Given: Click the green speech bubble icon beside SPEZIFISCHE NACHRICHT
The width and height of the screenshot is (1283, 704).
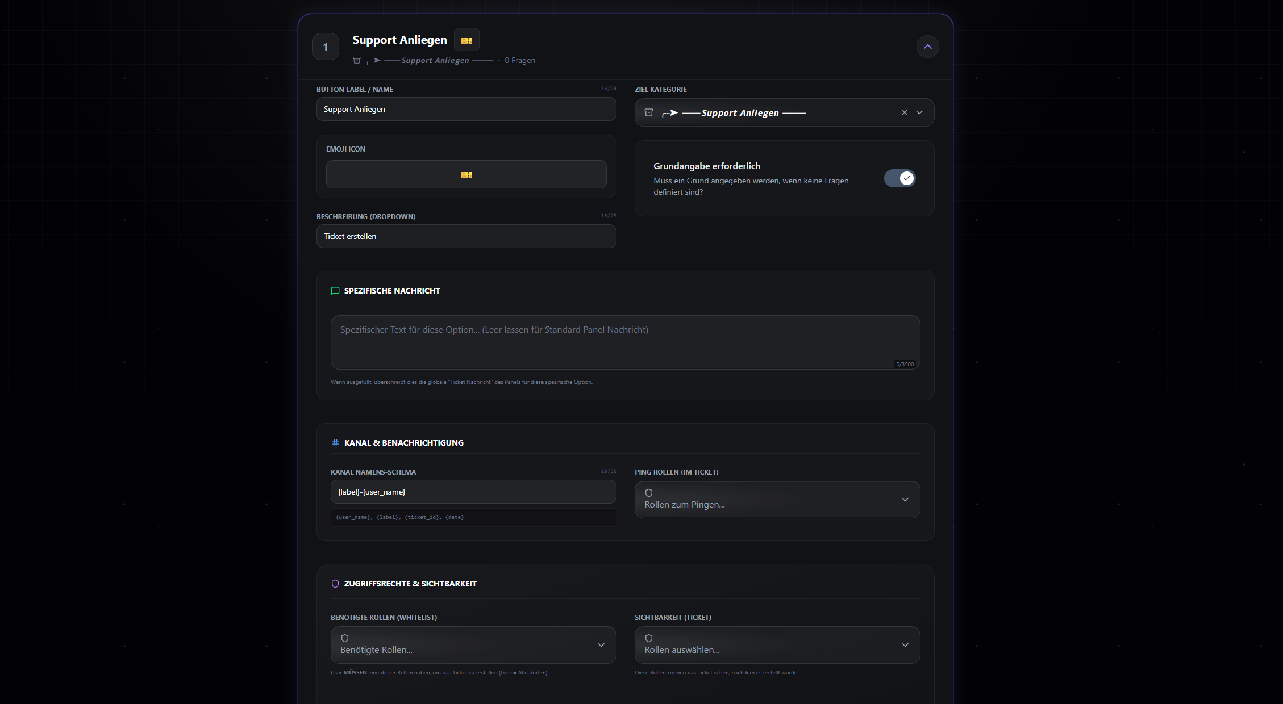Looking at the screenshot, I should tap(335, 290).
